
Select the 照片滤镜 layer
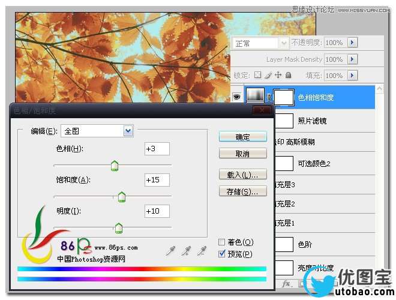325,121
